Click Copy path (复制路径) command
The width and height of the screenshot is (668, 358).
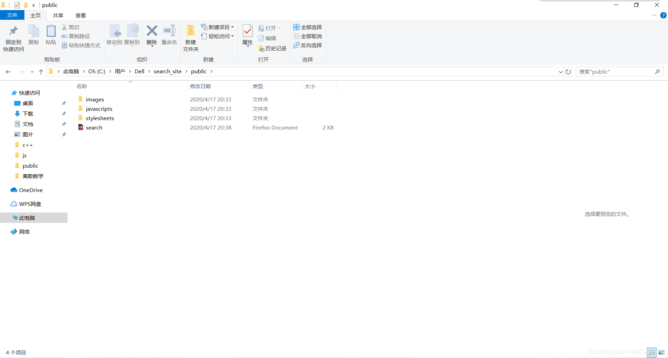coord(75,36)
